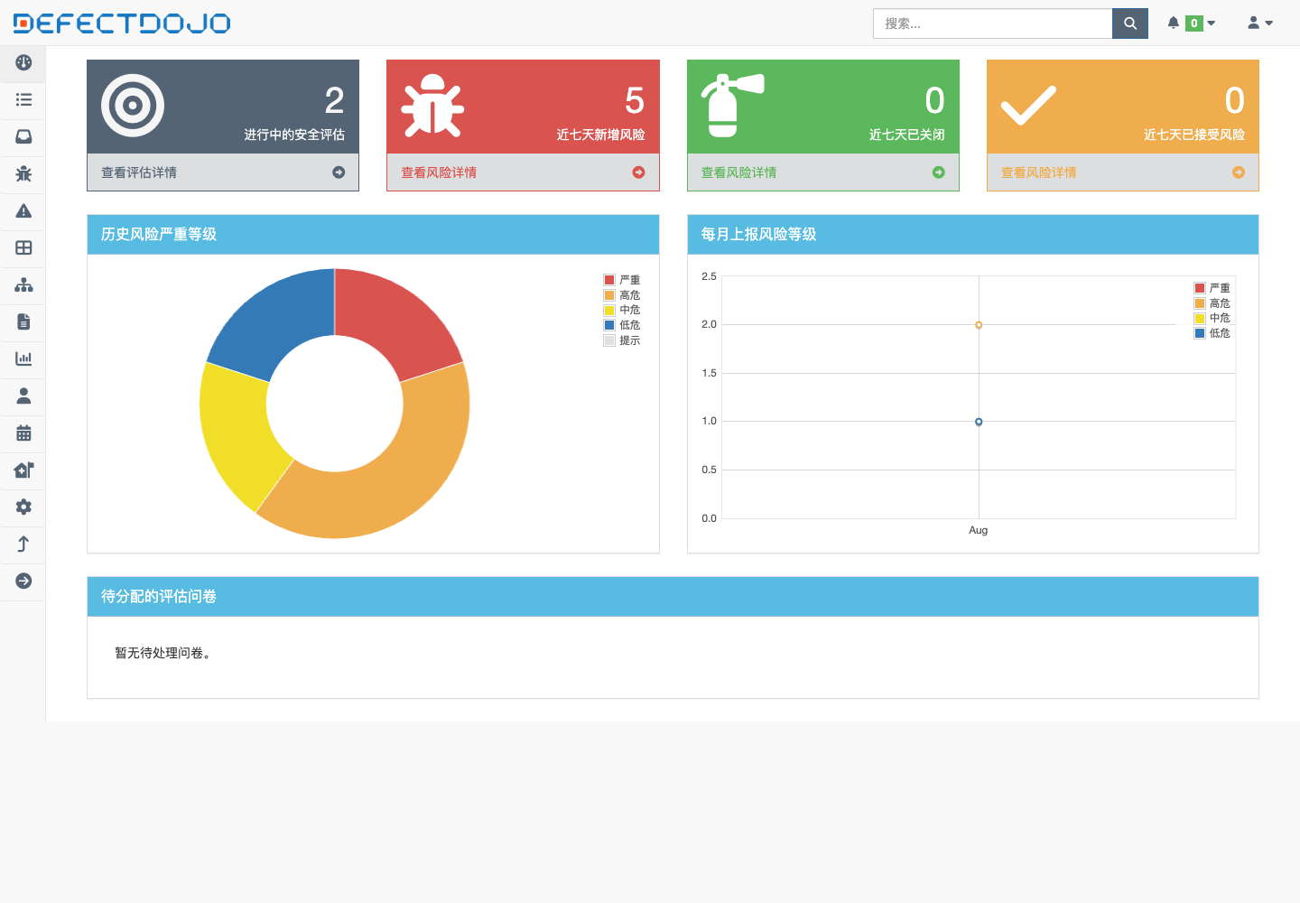Viewport: 1300px width, 903px height.
Task: Open the settings gear icon in sidebar
Action: coord(23,507)
